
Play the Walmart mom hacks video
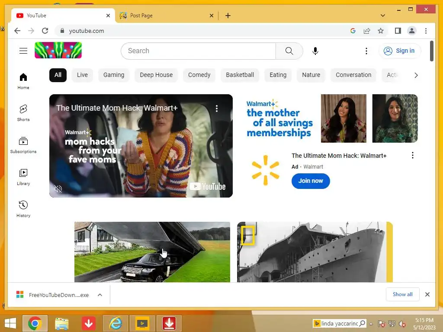(x=141, y=146)
